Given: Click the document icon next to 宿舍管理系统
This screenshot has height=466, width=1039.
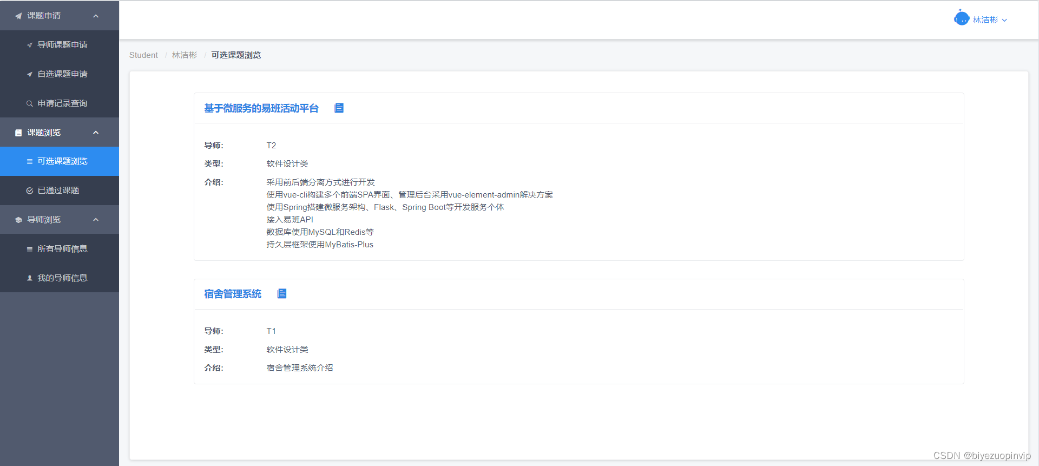Looking at the screenshot, I should [x=282, y=293].
